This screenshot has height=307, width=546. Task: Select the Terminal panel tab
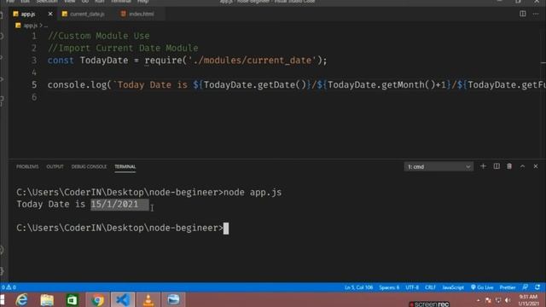pos(125,167)
